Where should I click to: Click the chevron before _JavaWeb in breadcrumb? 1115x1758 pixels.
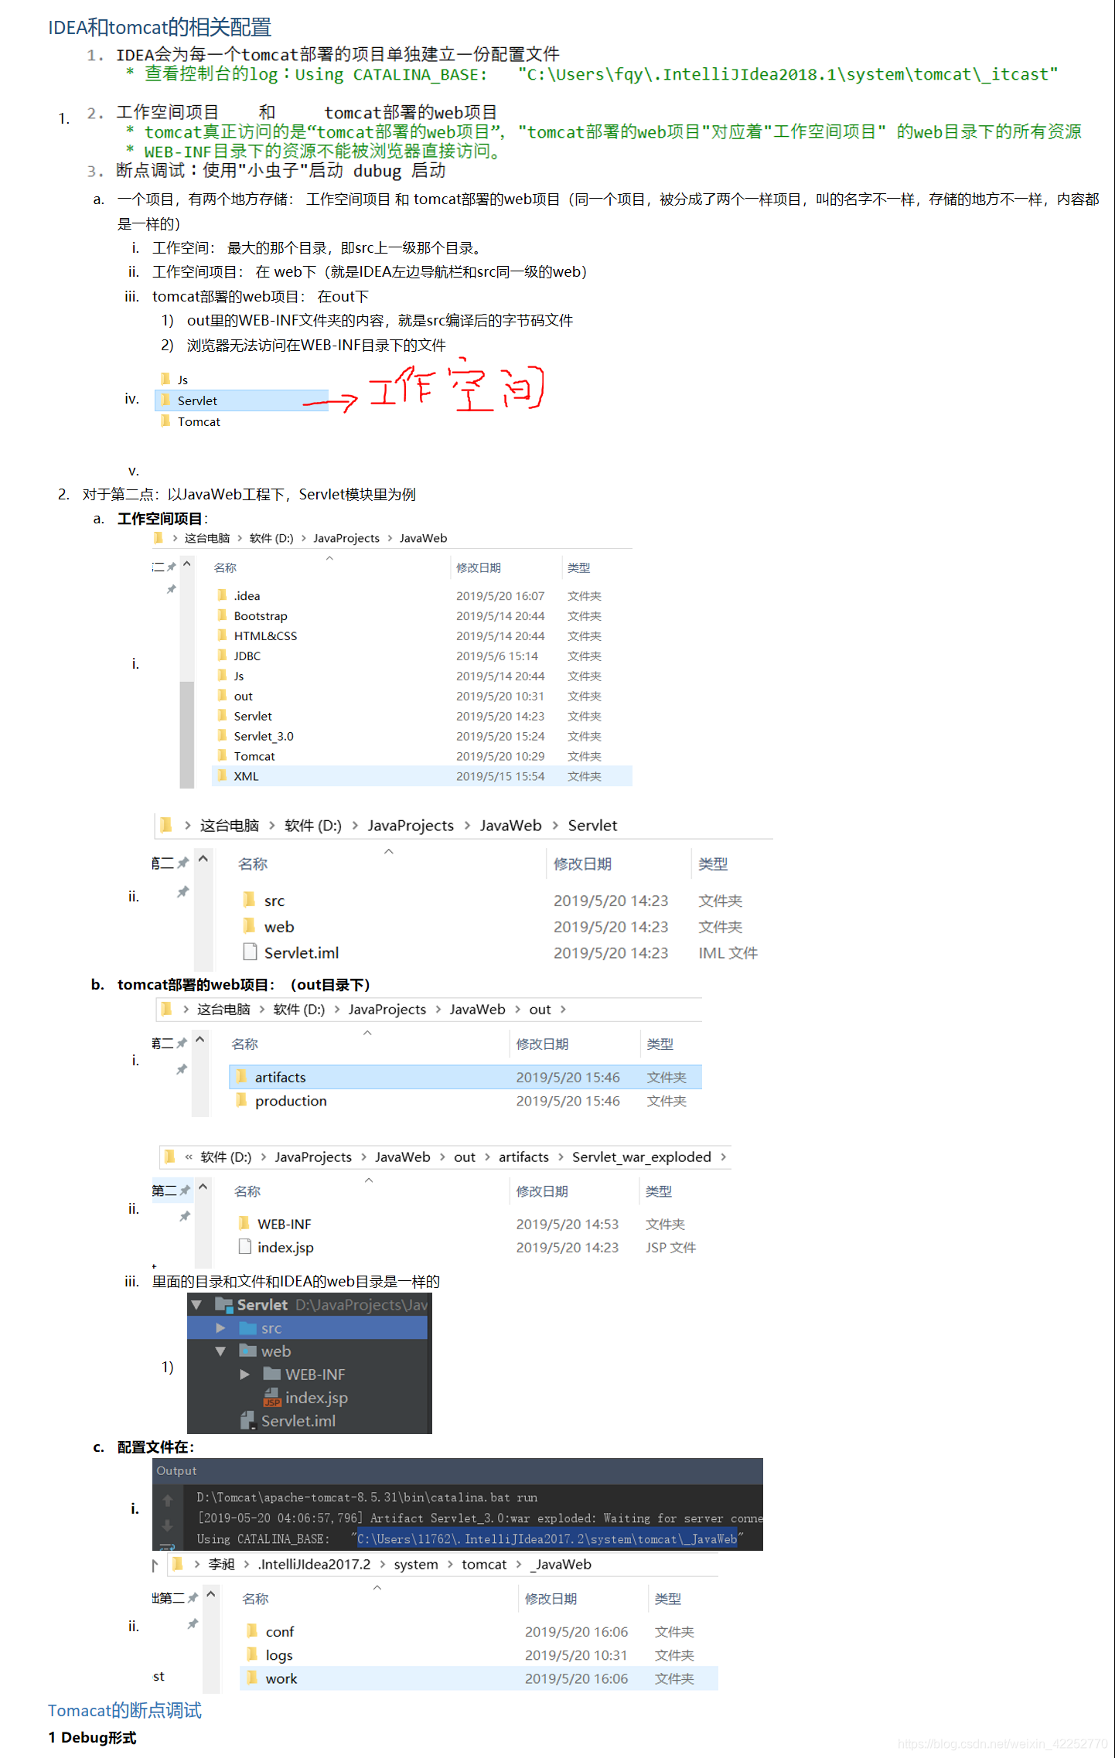point(520,1565)
